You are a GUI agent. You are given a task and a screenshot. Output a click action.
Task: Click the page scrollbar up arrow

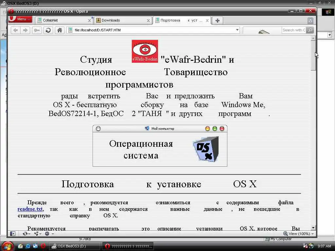coord(313,39)
